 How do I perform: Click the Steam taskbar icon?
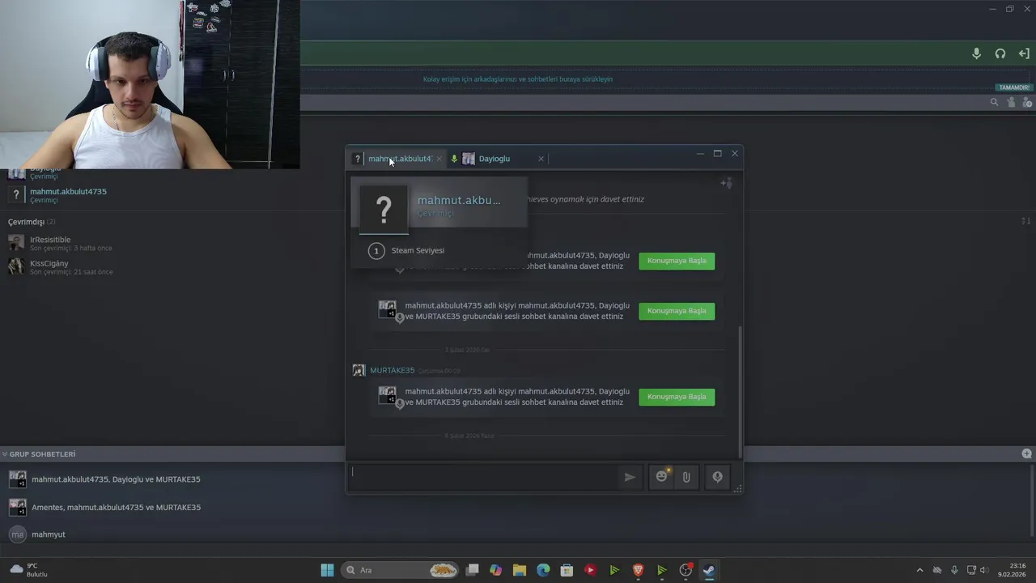(709, 570)
